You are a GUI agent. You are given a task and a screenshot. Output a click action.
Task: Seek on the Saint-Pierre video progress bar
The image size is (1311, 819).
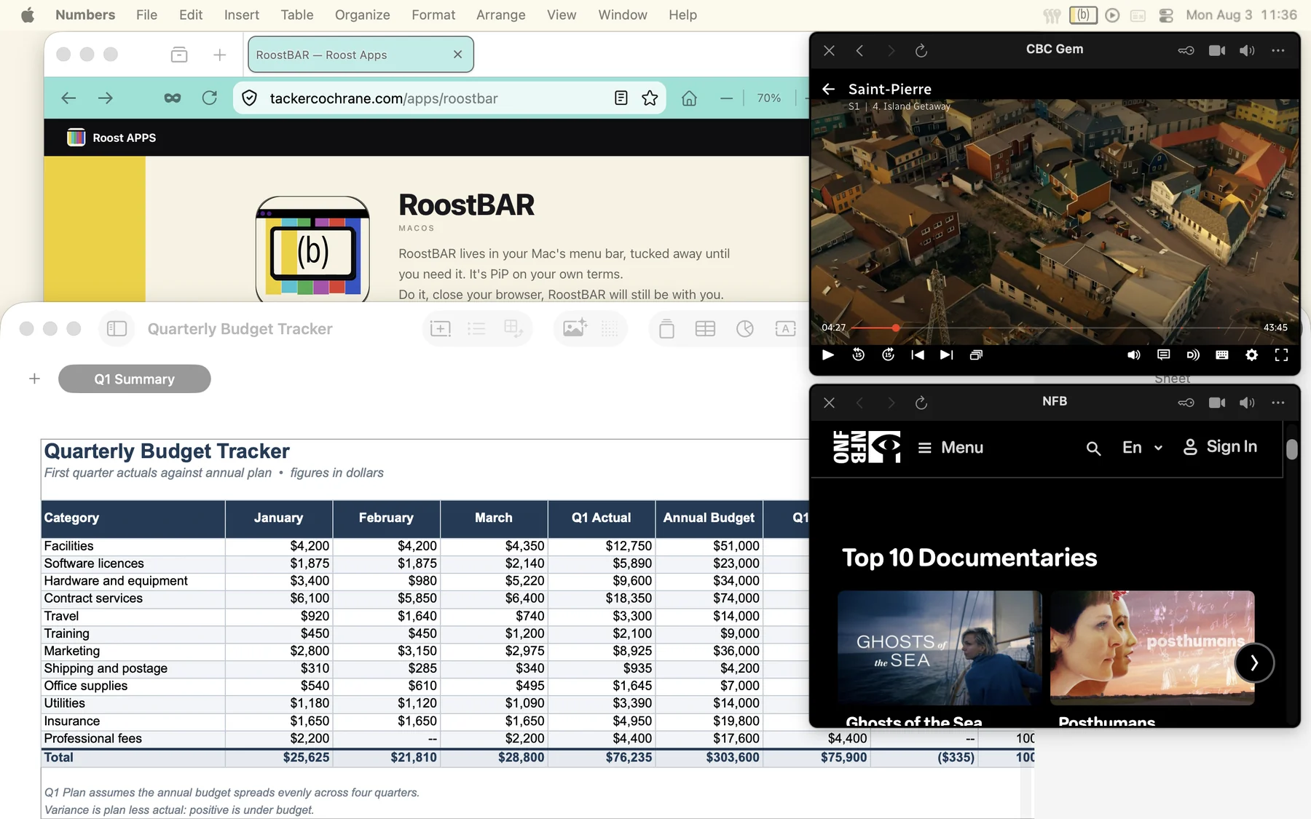[x=1054, y=328]
